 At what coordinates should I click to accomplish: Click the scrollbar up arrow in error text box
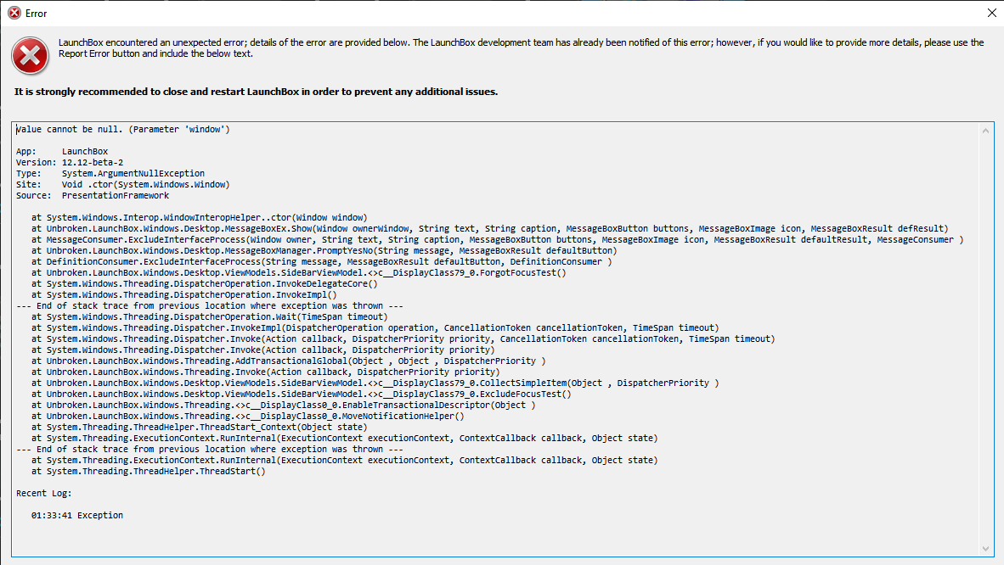click(x=985, y=131)
